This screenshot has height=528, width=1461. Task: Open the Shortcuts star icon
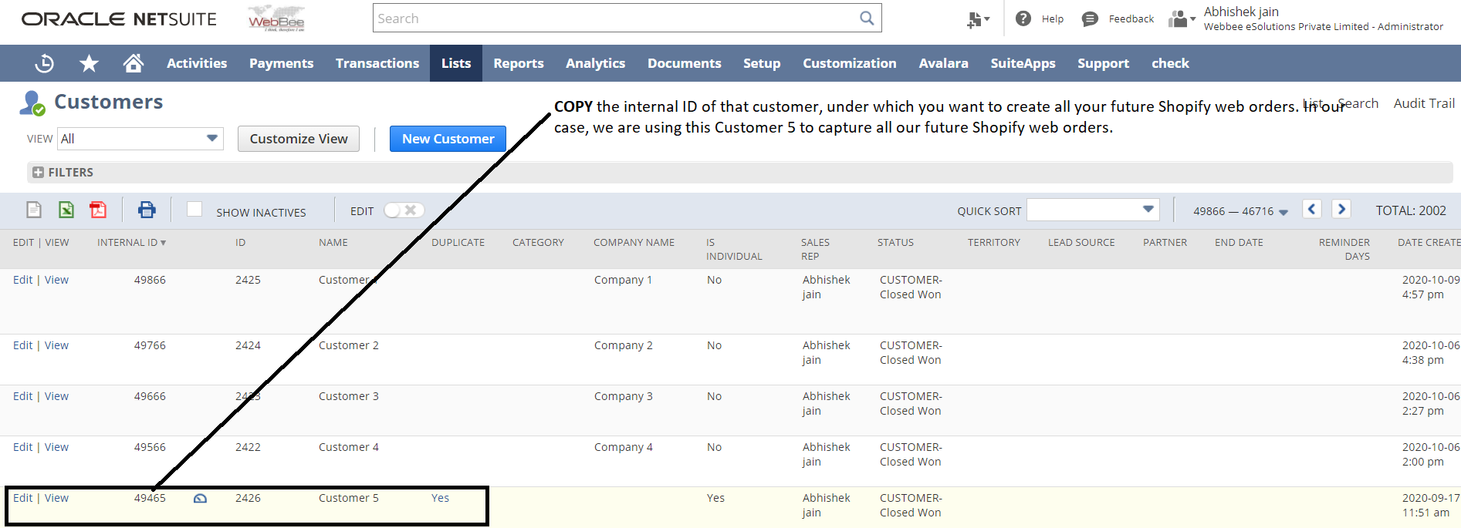click(x=90, y=63)
